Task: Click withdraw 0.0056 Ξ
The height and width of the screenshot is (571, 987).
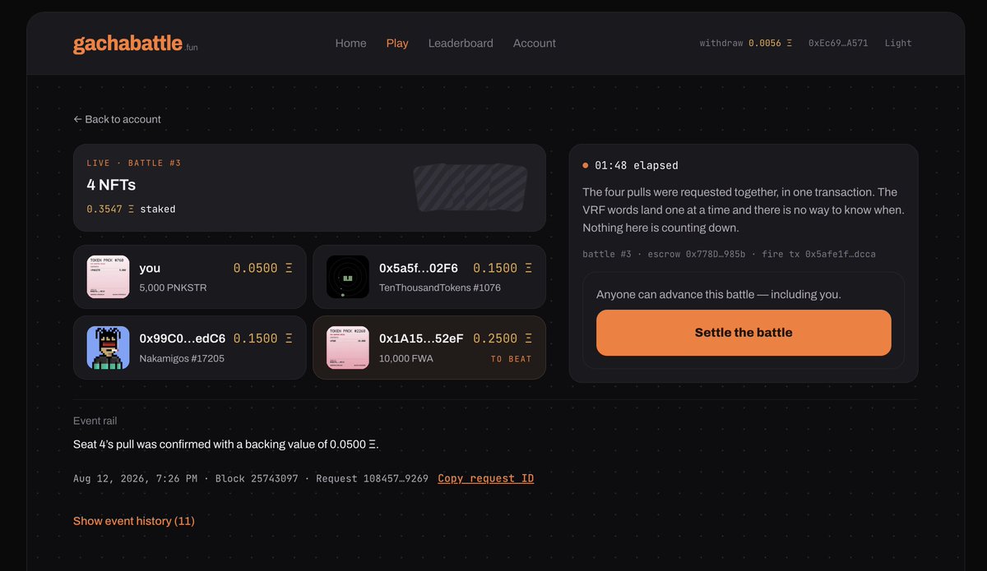Action: [746, 43]
